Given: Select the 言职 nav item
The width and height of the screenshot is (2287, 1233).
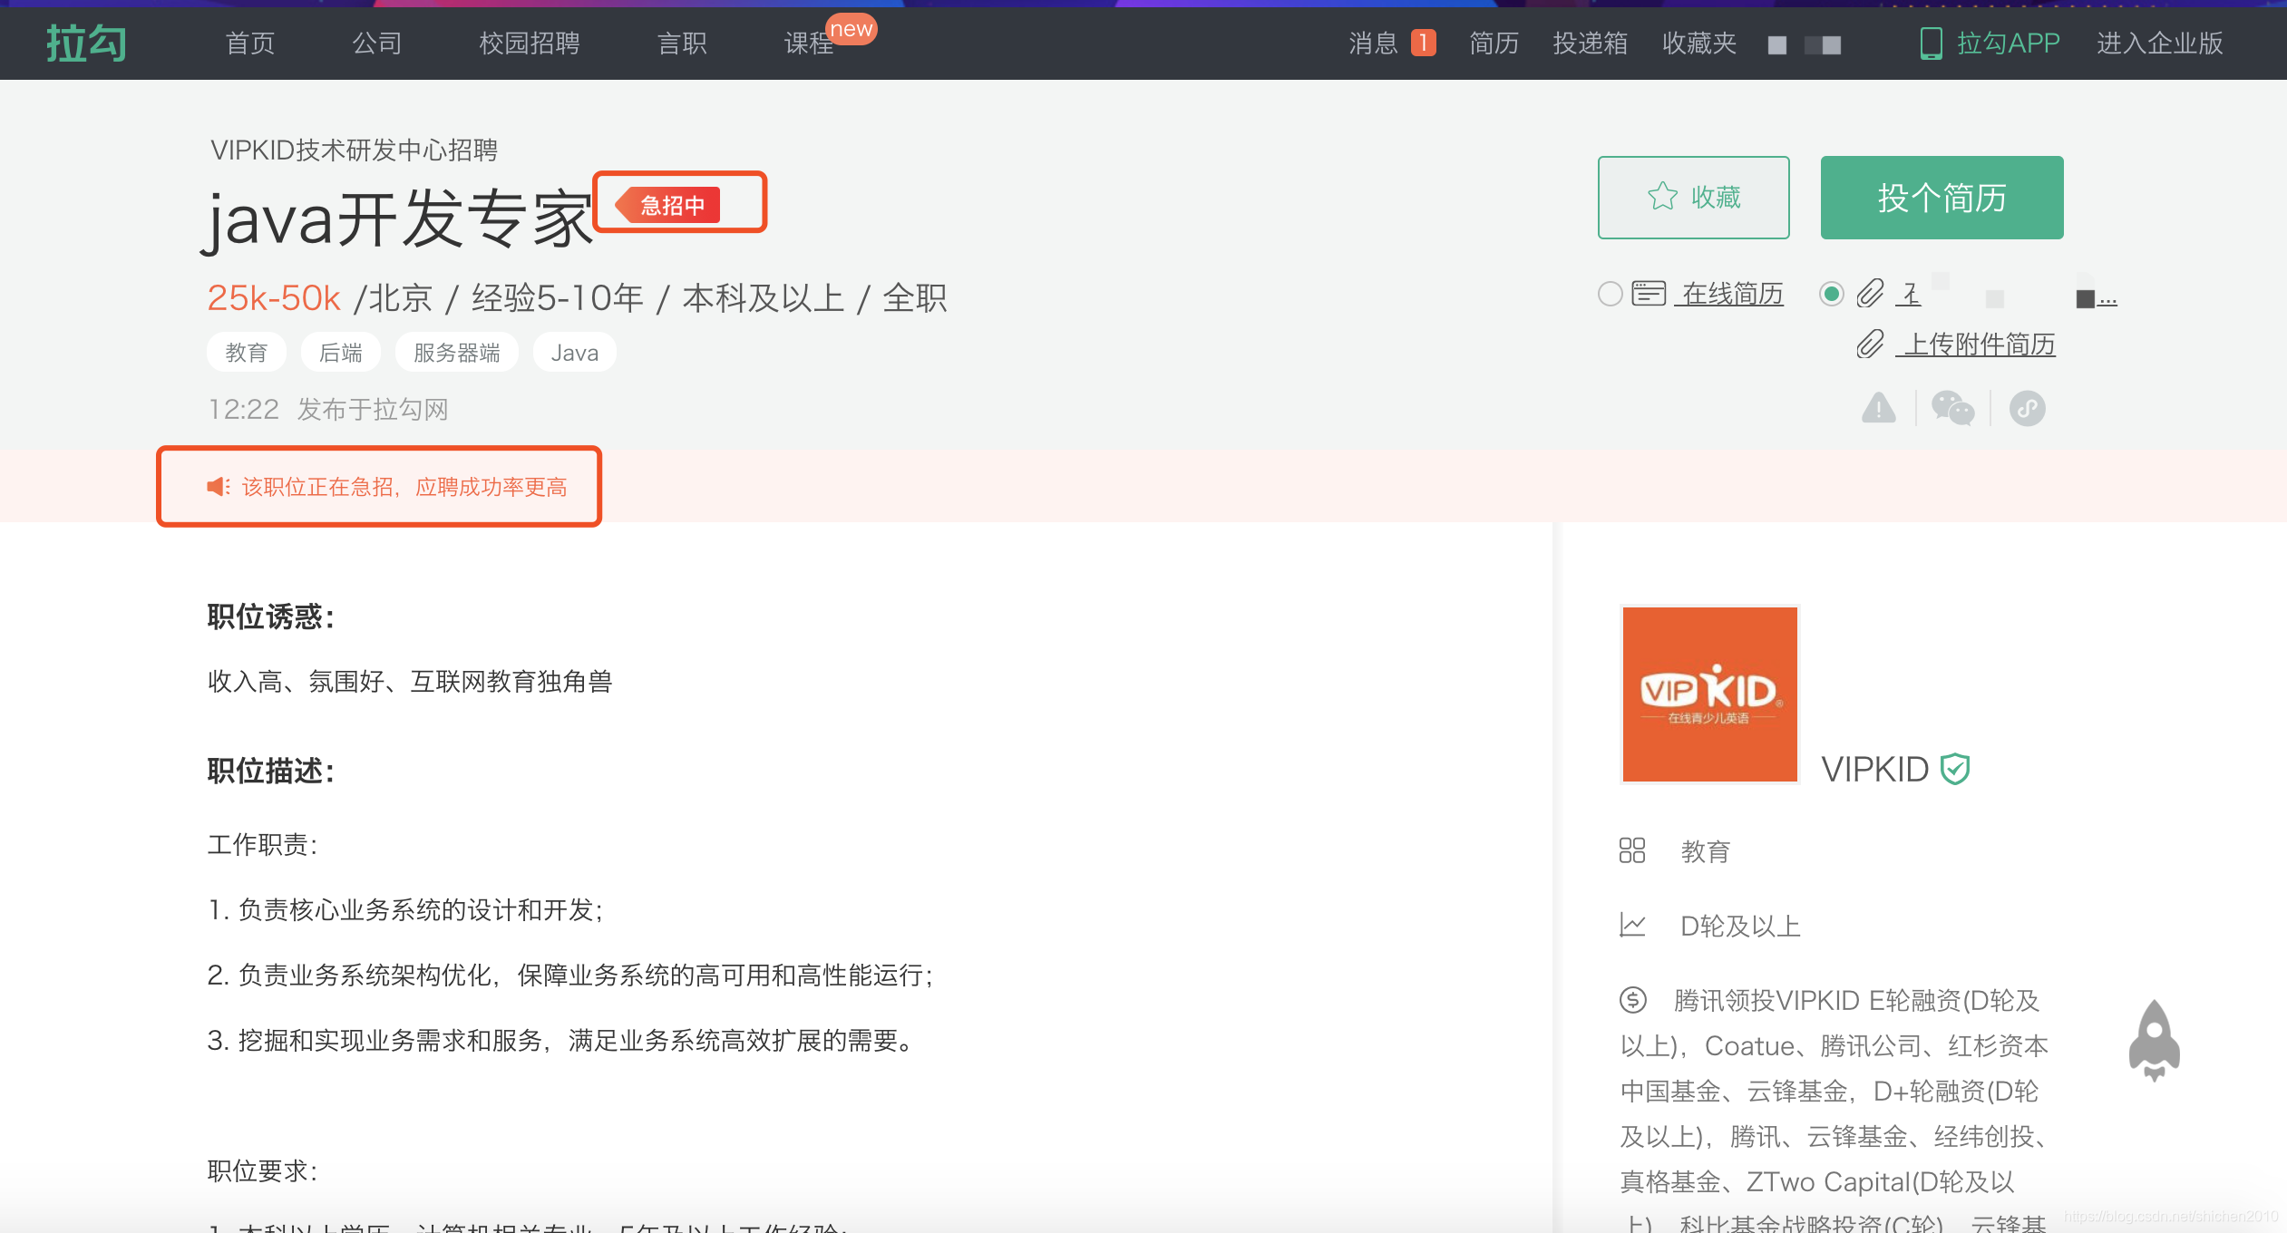Looking at the screenshot, I should point(682,43).
